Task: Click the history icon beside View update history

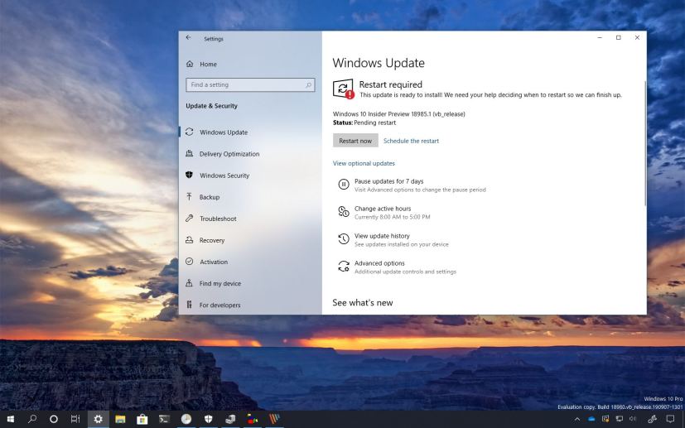Action: point(344,239)
